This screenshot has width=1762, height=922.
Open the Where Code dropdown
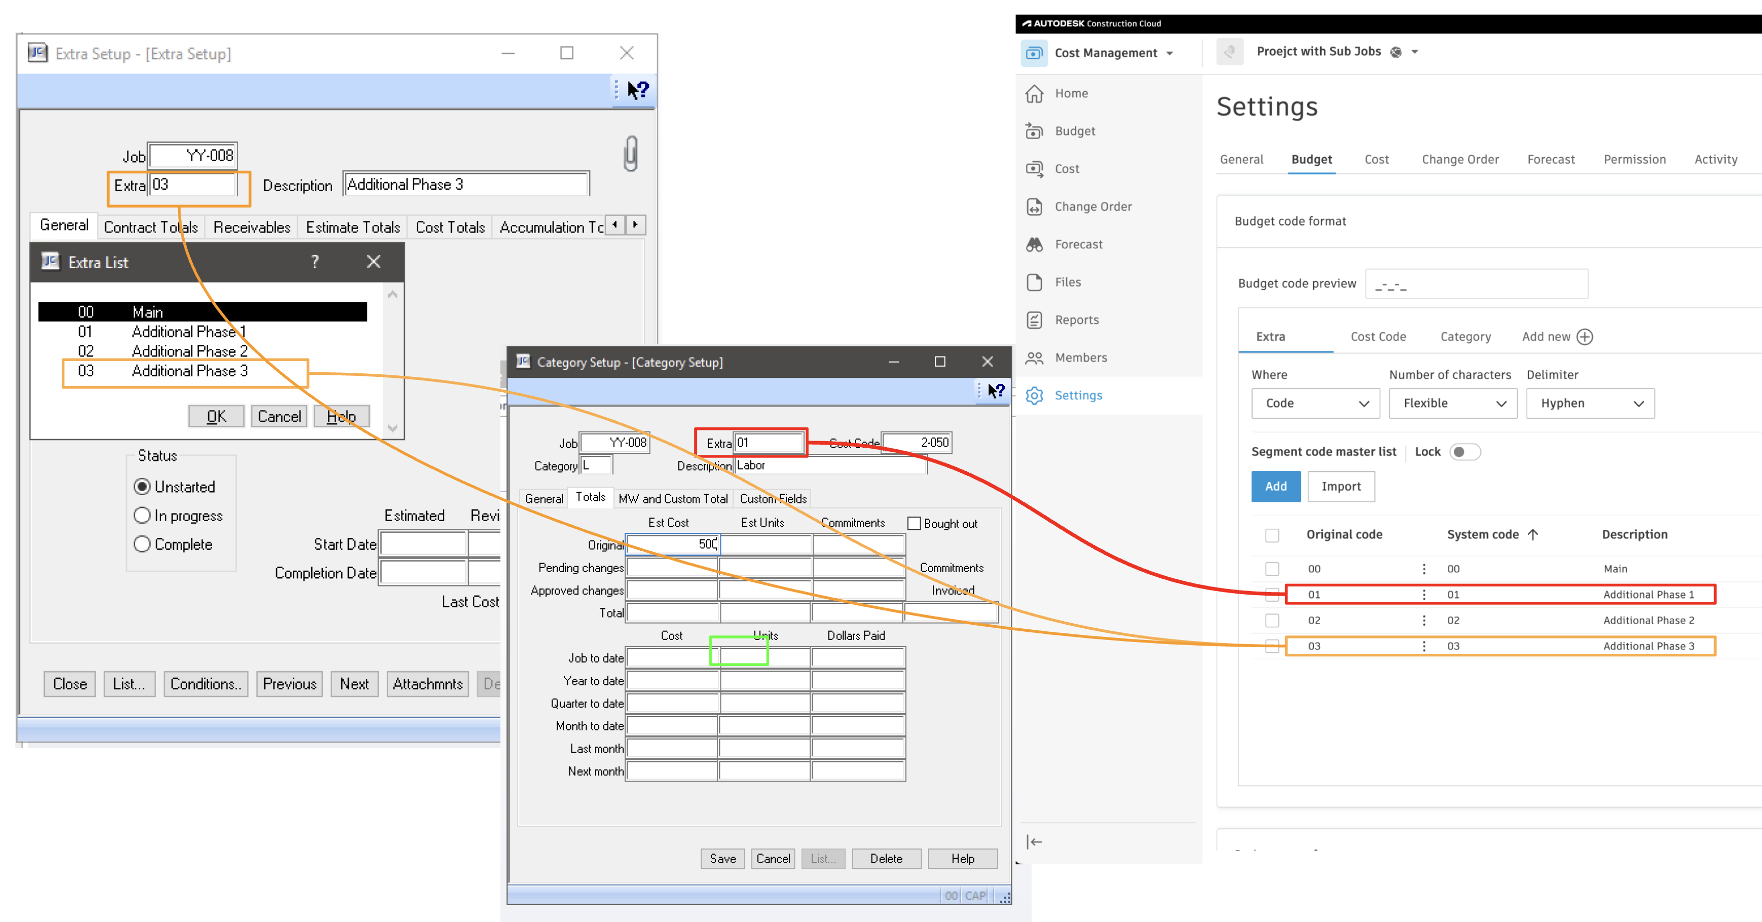(x=1315, y=403)
